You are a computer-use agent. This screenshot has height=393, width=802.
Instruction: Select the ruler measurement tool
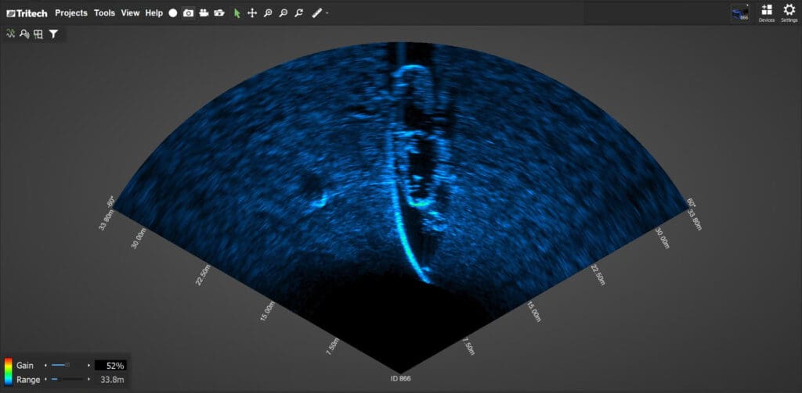[x=316, y=13]
